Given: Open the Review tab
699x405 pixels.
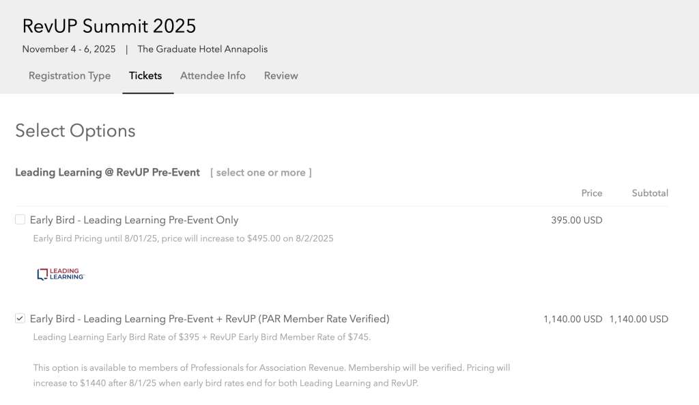Looking at the screenshot, I should 281,76.
